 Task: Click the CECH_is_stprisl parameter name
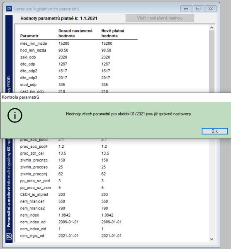pyautogui.click(x=34, y=195)
